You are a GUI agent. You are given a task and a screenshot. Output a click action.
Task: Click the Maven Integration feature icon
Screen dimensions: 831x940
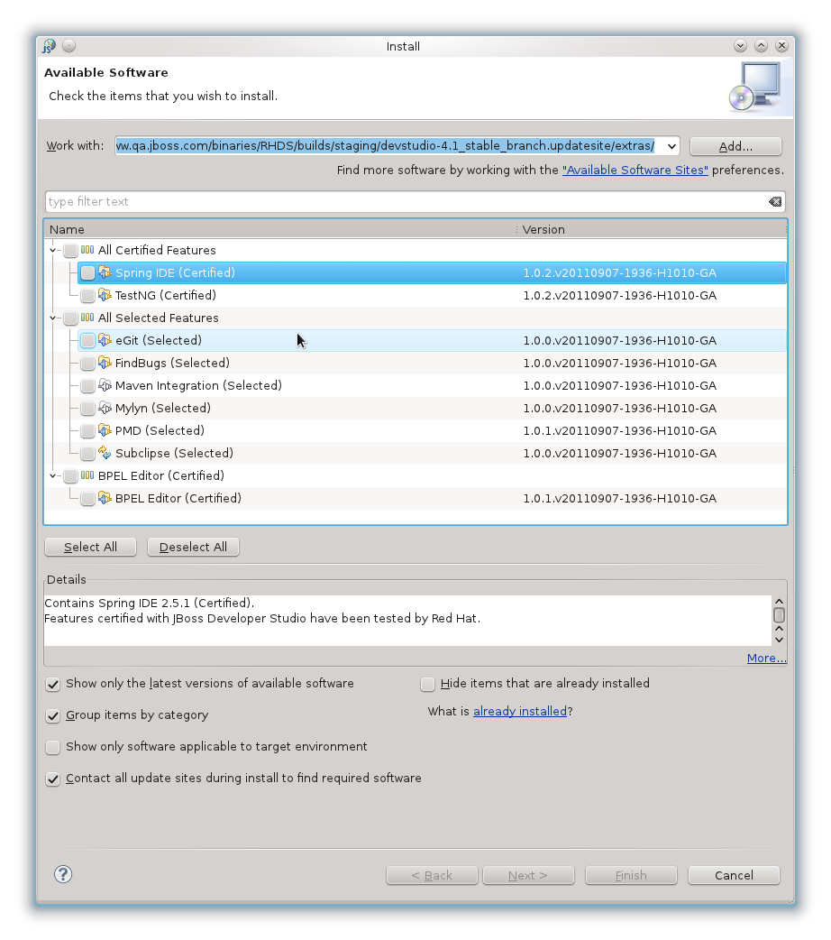105,385
